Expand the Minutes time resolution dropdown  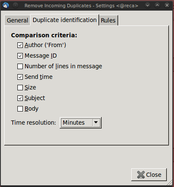pos(80,123)
